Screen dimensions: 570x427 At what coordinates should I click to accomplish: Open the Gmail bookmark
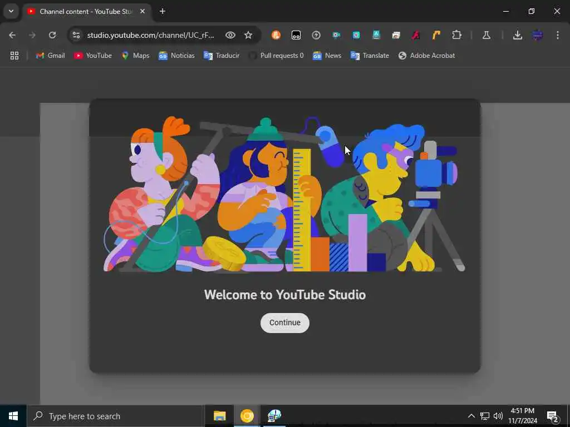50,56
